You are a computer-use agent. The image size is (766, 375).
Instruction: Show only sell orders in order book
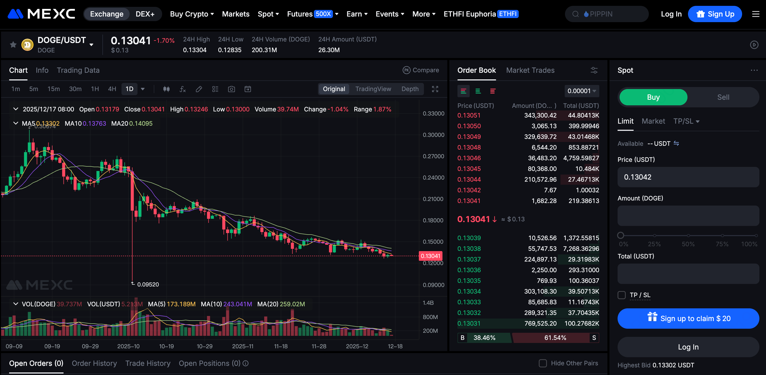click(x=493, y=91)
